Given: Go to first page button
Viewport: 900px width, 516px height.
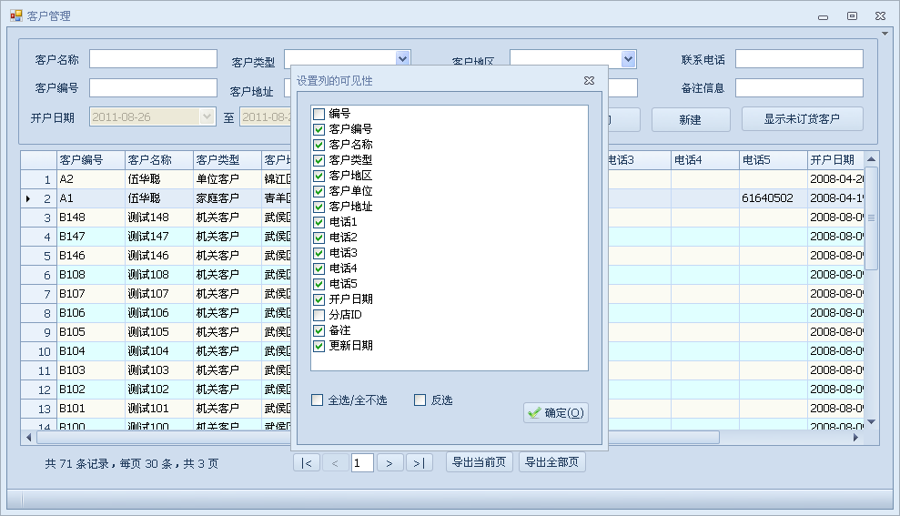Looking at the screenshot, I should point(307,462).
